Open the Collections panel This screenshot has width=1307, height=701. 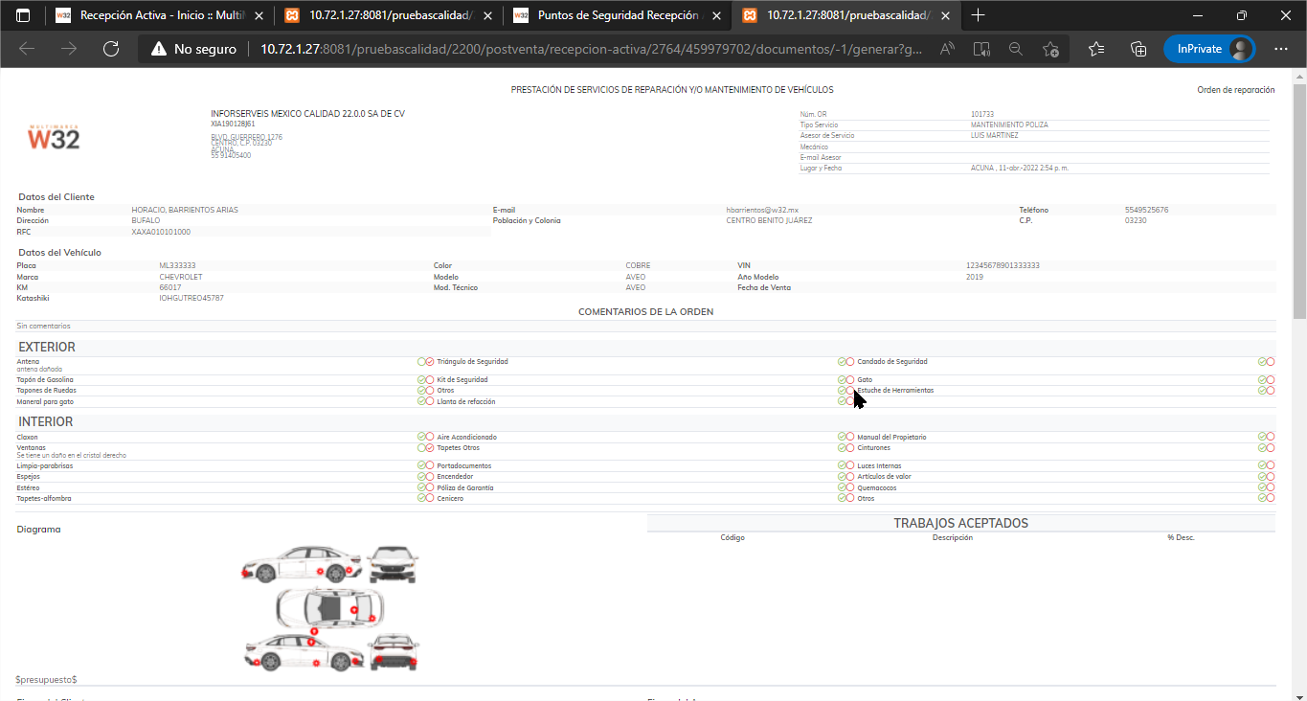(x=1138, y=49)
